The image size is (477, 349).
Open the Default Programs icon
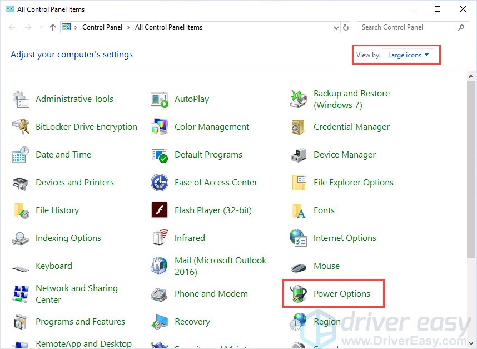pos(160,155)
